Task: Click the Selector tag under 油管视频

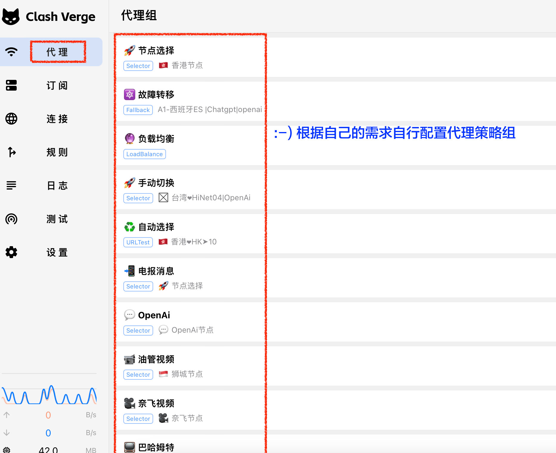Action: tap(138, 375)
